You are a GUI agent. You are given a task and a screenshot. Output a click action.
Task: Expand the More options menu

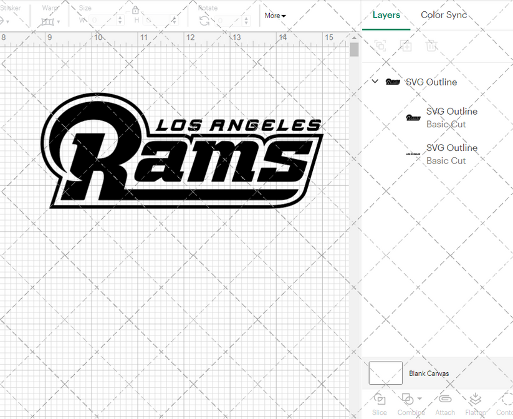[274, 16]
